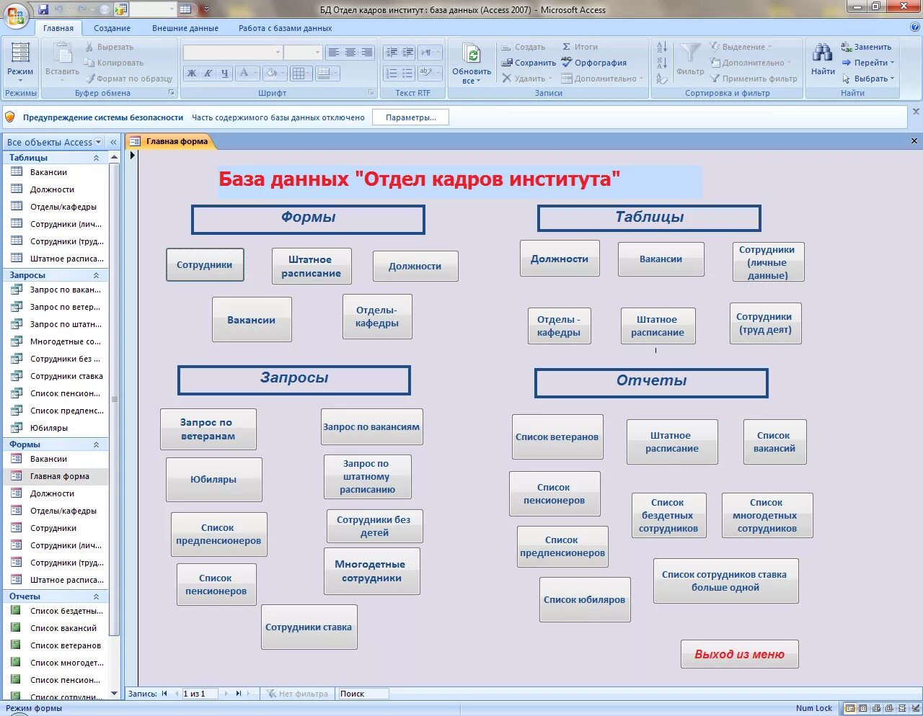This screenshot has width=923, height=716.
Task: Click Копировать in the clipboard group
Action: (x=114, y=63)
